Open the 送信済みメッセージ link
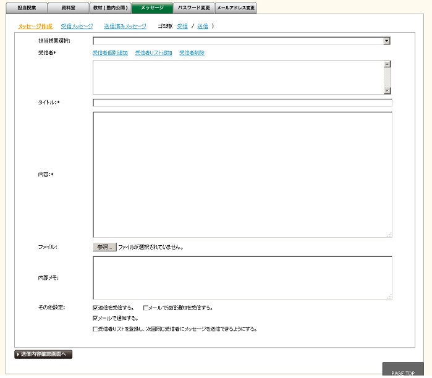The height and width of the screenshot is (378, 432). tap(125, 27)
